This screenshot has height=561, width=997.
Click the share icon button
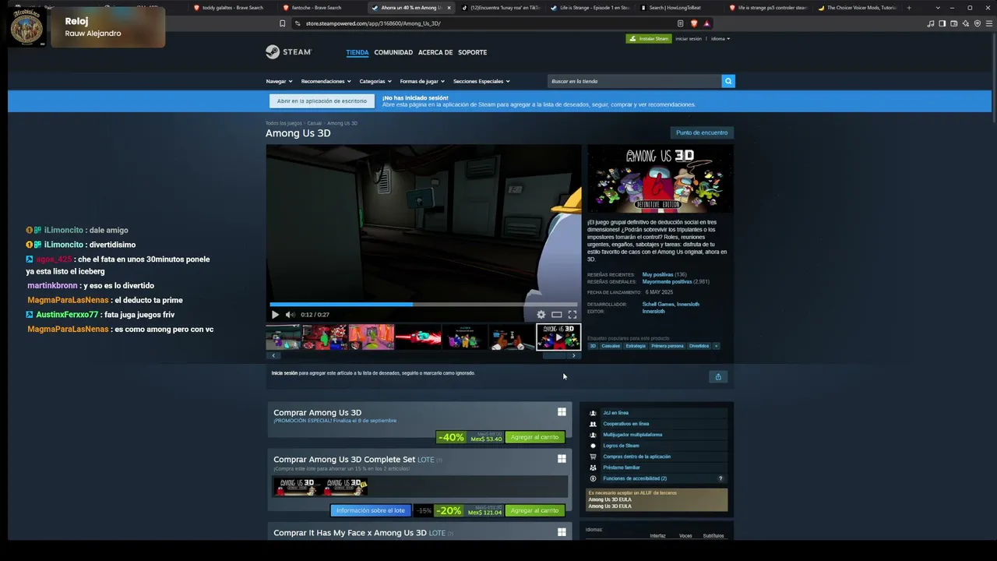point(718,376)
